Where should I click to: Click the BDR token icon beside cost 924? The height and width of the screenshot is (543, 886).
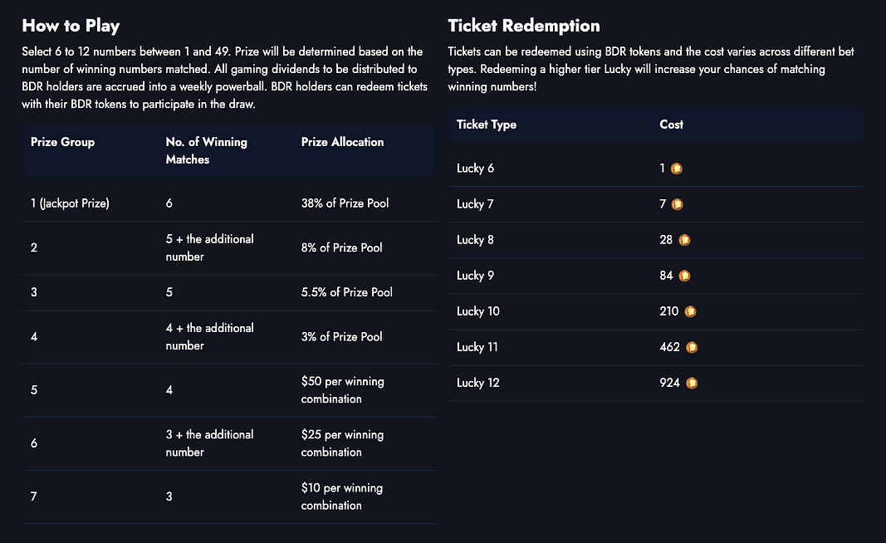point(692,383)
